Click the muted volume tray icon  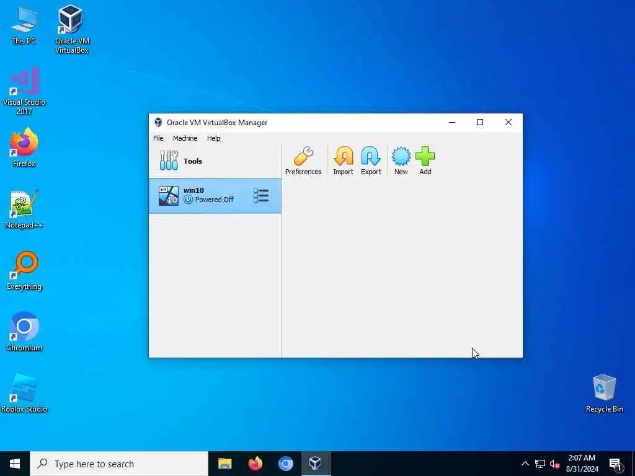click(554, 464)
